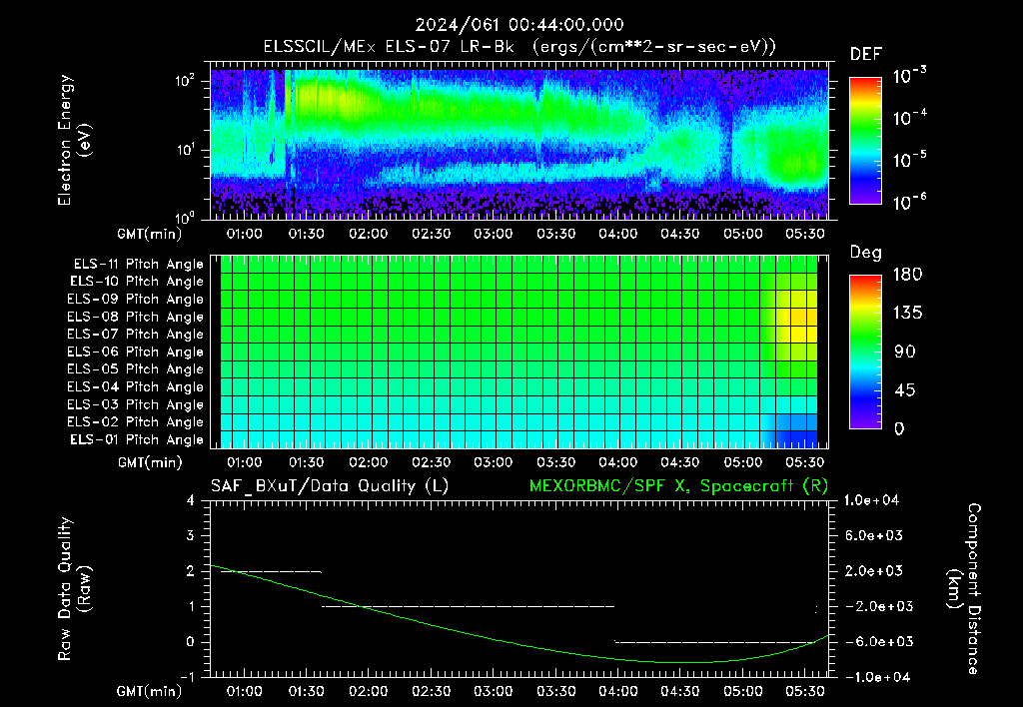Select the ELS-07 Pitch Angle row label

(135, 334)
